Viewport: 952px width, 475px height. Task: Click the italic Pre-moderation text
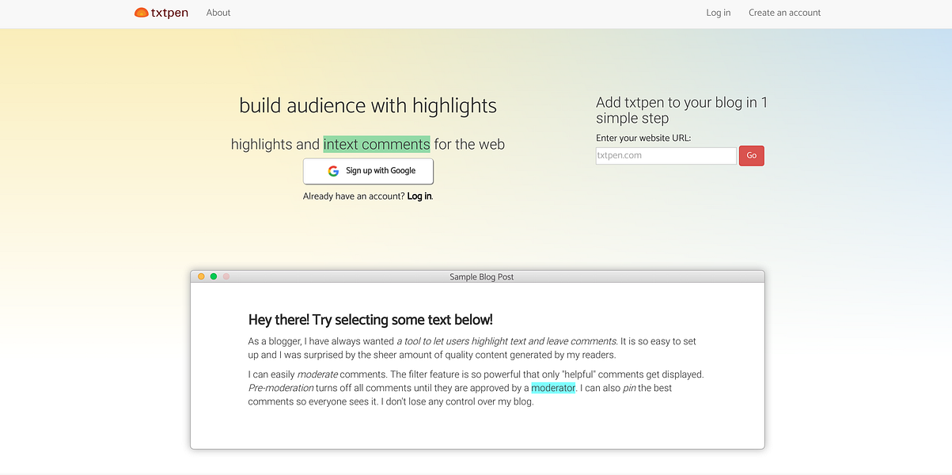tap(282, 388)
